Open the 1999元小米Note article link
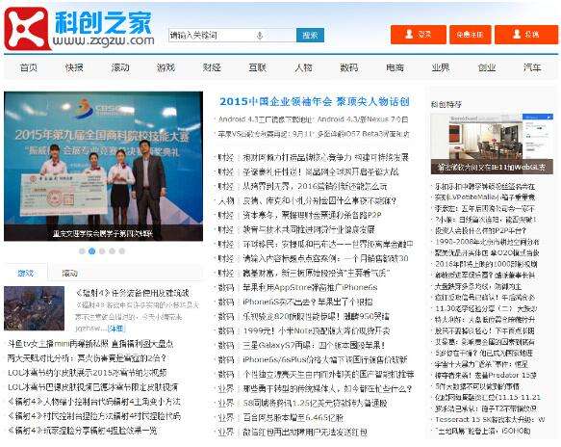The image size is (561, 447). coord(317,331)
